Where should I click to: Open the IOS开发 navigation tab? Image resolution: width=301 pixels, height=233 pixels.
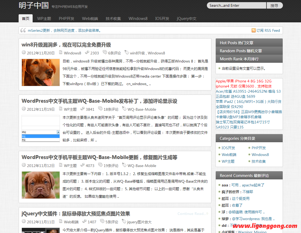[162, 18]
